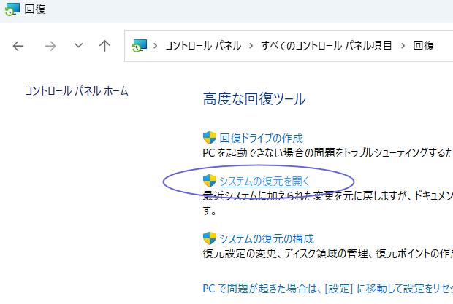Go up one level with the Up arrow
Viewport: 453px width, 304px height.
104,46
